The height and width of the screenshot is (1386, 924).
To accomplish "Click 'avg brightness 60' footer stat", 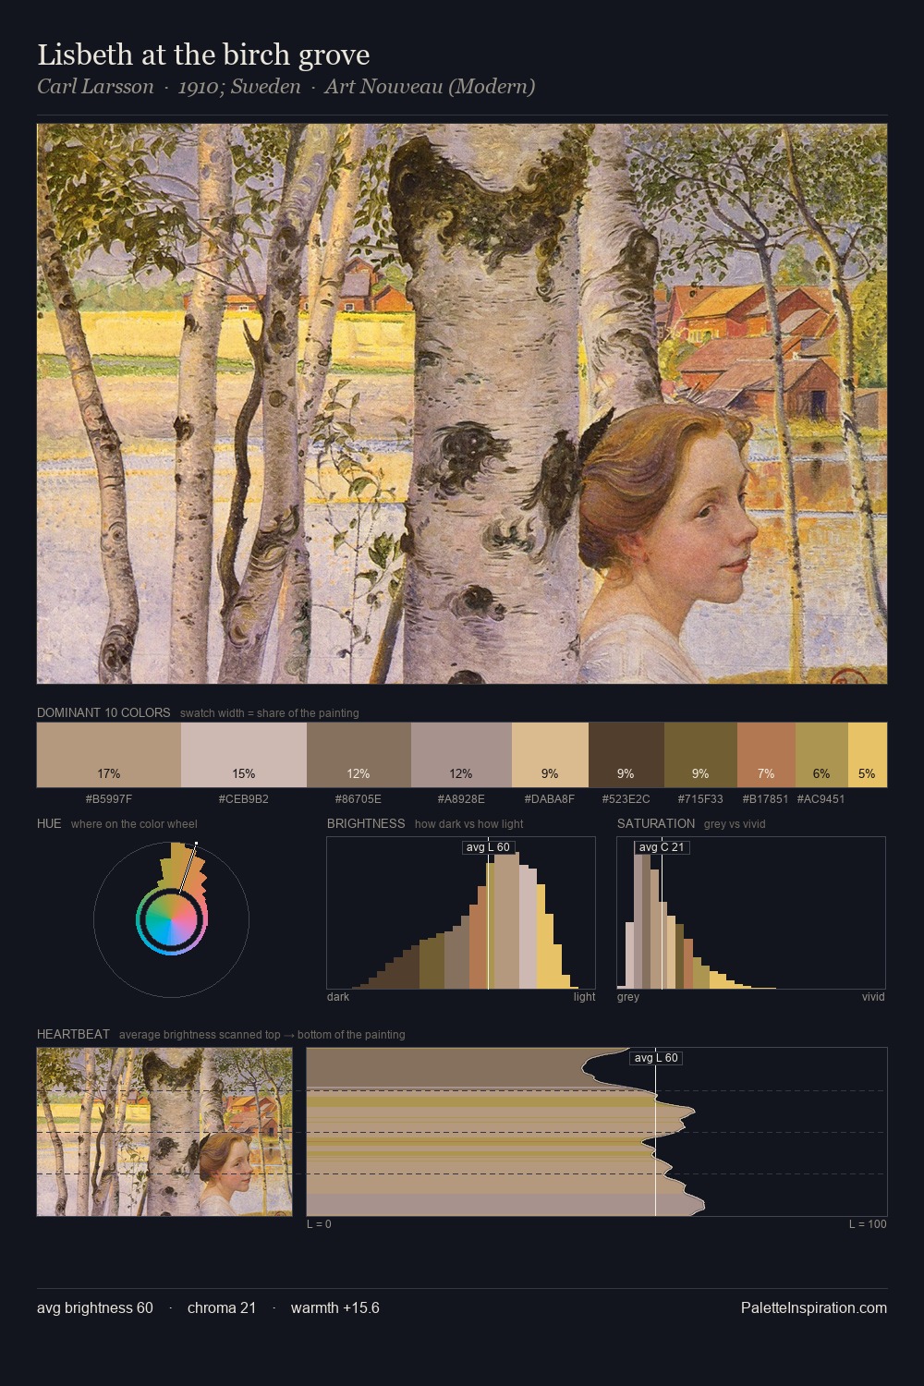I will [95, 1307].
